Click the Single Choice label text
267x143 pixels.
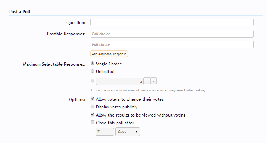[x=109, y=64]
